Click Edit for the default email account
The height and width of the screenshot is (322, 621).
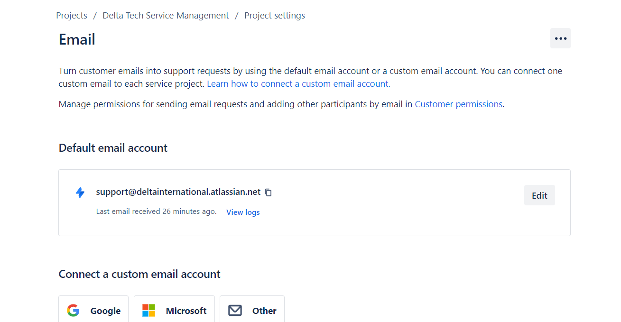539,195
